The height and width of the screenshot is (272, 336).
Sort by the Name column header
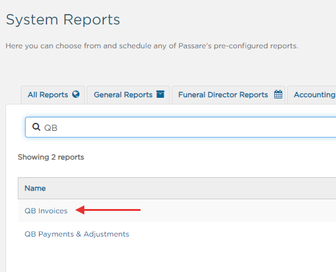coord(35,188)
